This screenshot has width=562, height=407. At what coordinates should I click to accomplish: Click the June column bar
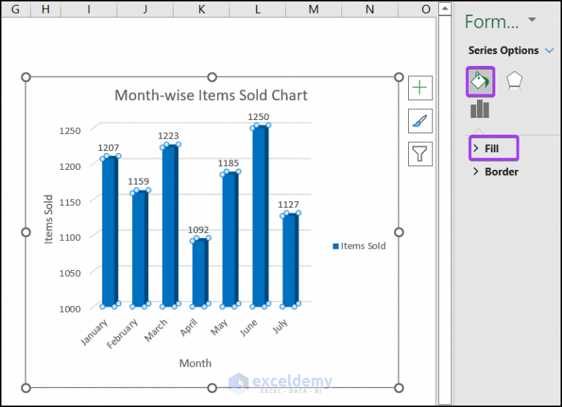(259, 216)
